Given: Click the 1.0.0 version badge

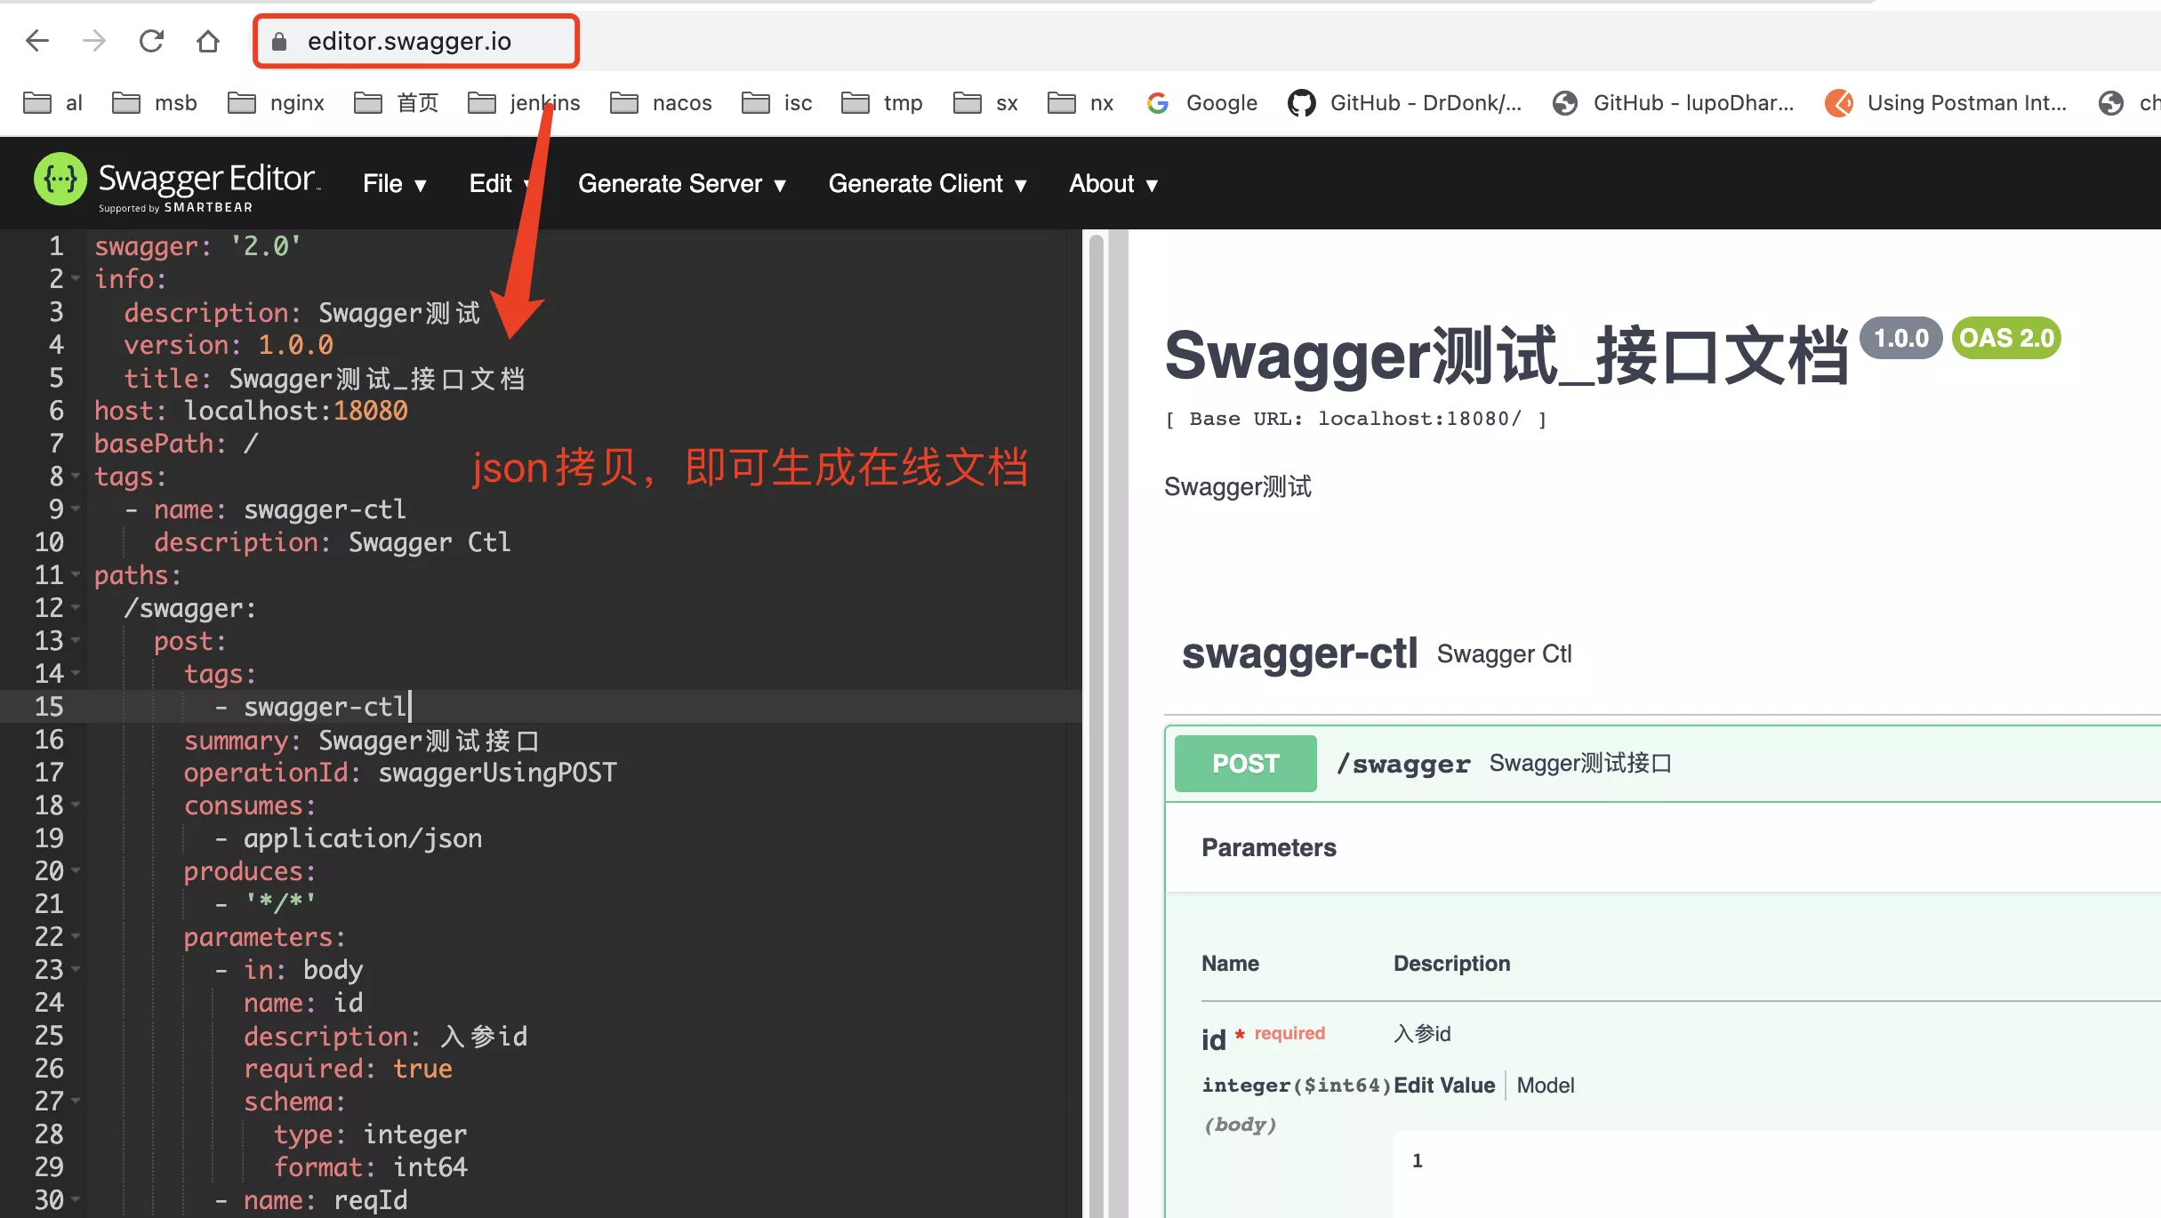Looking at the screenshot, I should click(1900, 339).
